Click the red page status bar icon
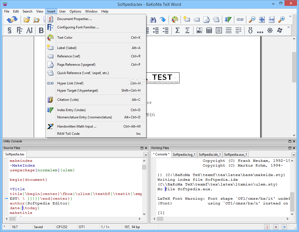The image size is (299, 232). coord(267,227)
